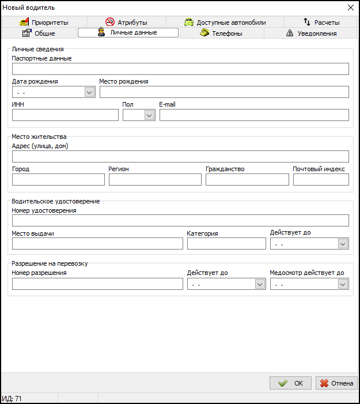The image size is (360, 404).
Task: Click the OK button
Action: coord(290,383)
